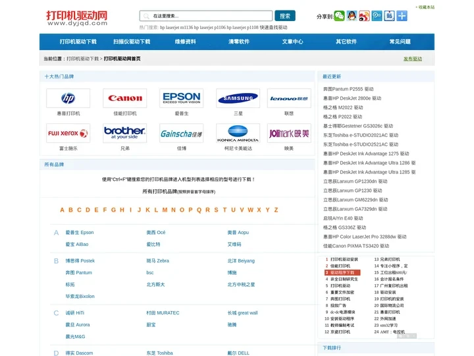Open 常见问题 nav menu
The image size is (474, 356).
400,42
